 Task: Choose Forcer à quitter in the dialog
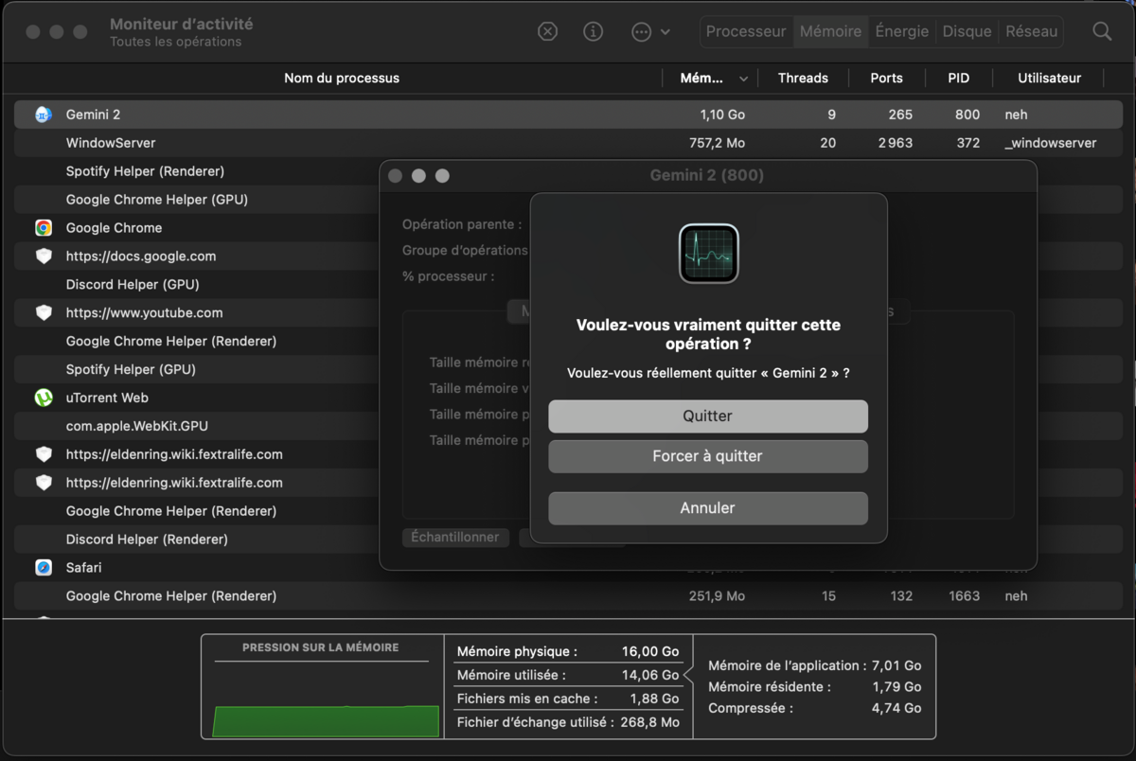tap(708, 456)
